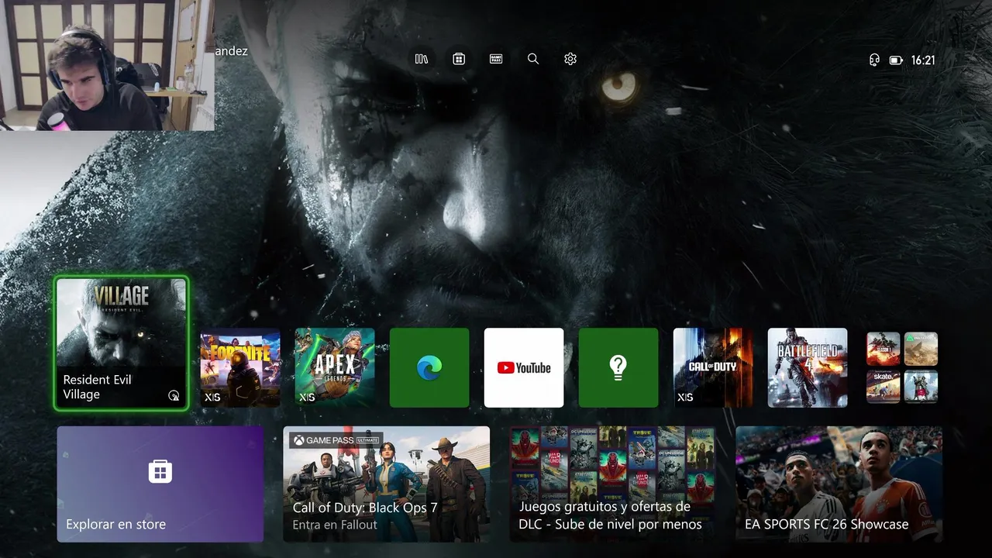Click the store bag icon on Explorar card
The height and width of the screenshot is (558, 992).
pyautogui.click(x=160, y=471)
